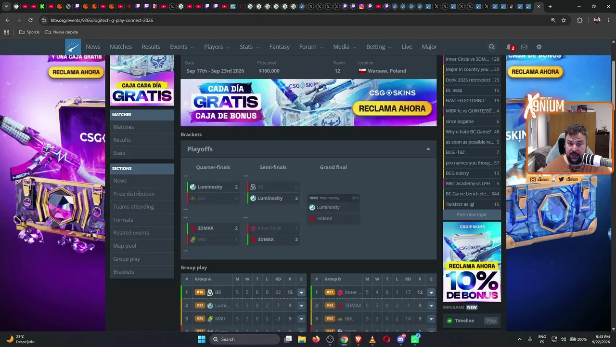
Task: Open forum thread 'Donk 2025 retrospect'
Action: pyautogui.click(x=472, y=80)
